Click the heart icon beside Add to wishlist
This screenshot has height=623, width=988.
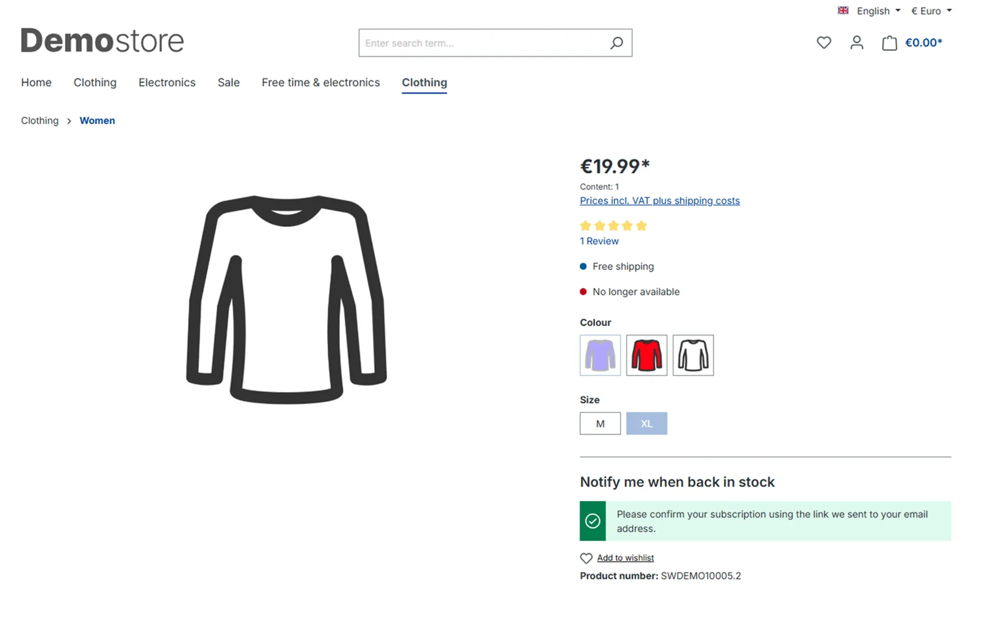click(x=586, y=558)
